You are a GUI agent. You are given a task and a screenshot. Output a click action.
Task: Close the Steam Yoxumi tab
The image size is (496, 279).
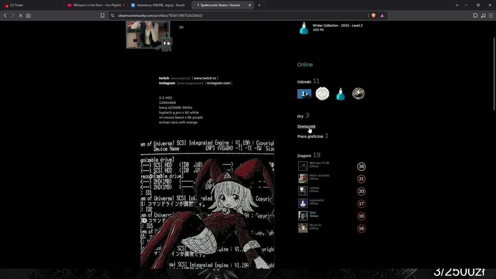tap(250, 5)
